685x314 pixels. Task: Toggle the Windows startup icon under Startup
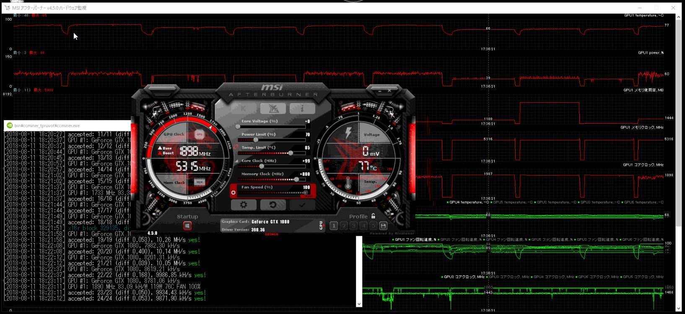click(x=187, y=226)
